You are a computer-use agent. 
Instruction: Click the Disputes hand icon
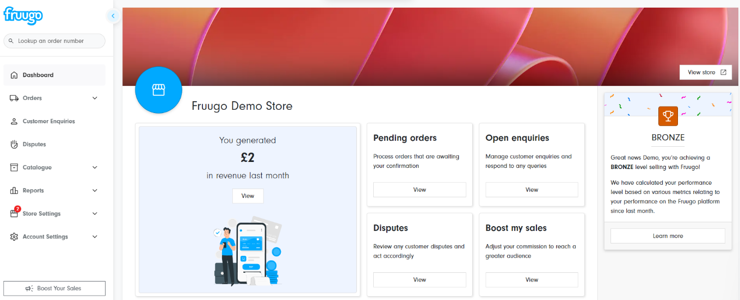click(14, 145)
